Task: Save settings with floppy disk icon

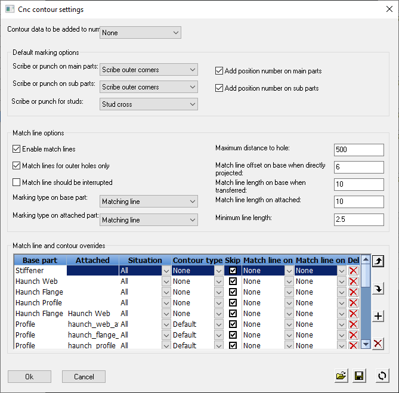Action: [x=360, y=376]
